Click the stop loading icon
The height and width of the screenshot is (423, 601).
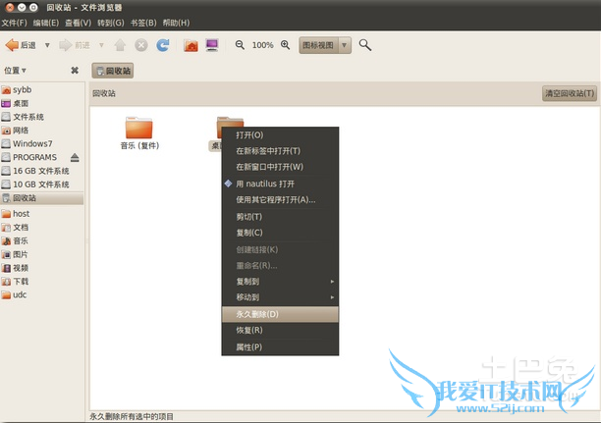(x=141, y=45)
